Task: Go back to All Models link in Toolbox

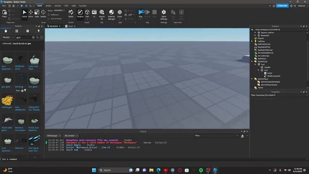Action: pos(7,43)
